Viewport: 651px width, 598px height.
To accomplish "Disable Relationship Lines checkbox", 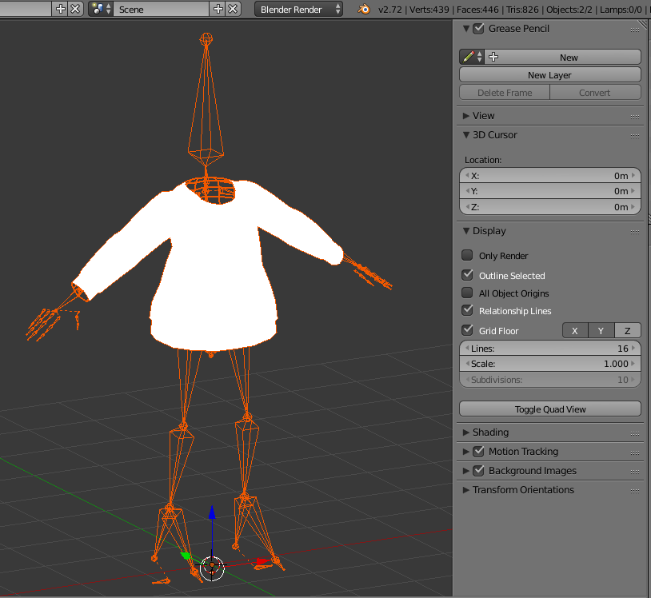I will tap(467, 310).
